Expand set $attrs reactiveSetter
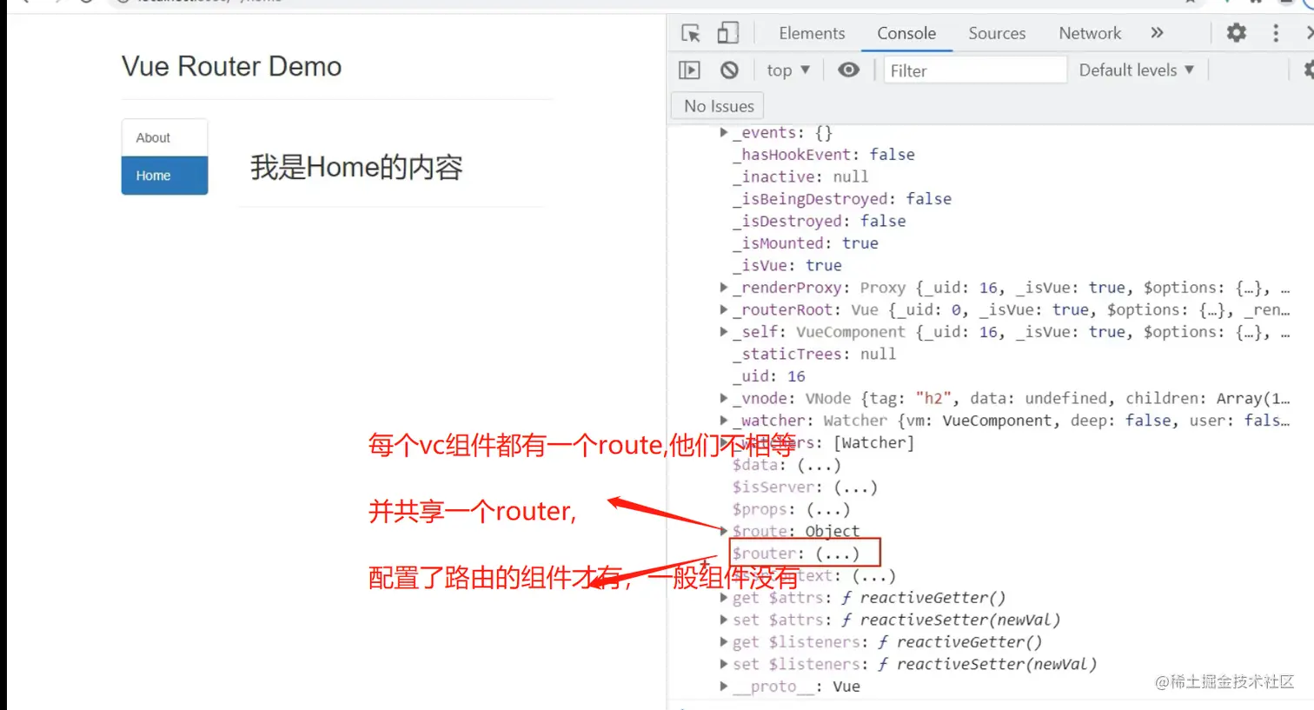 [x=723, y=620]
